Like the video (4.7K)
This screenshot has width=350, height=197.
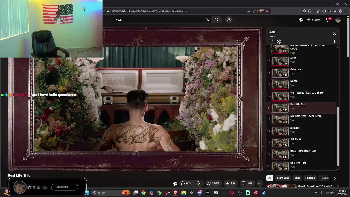pyautogui.click(x=186, y=183)
